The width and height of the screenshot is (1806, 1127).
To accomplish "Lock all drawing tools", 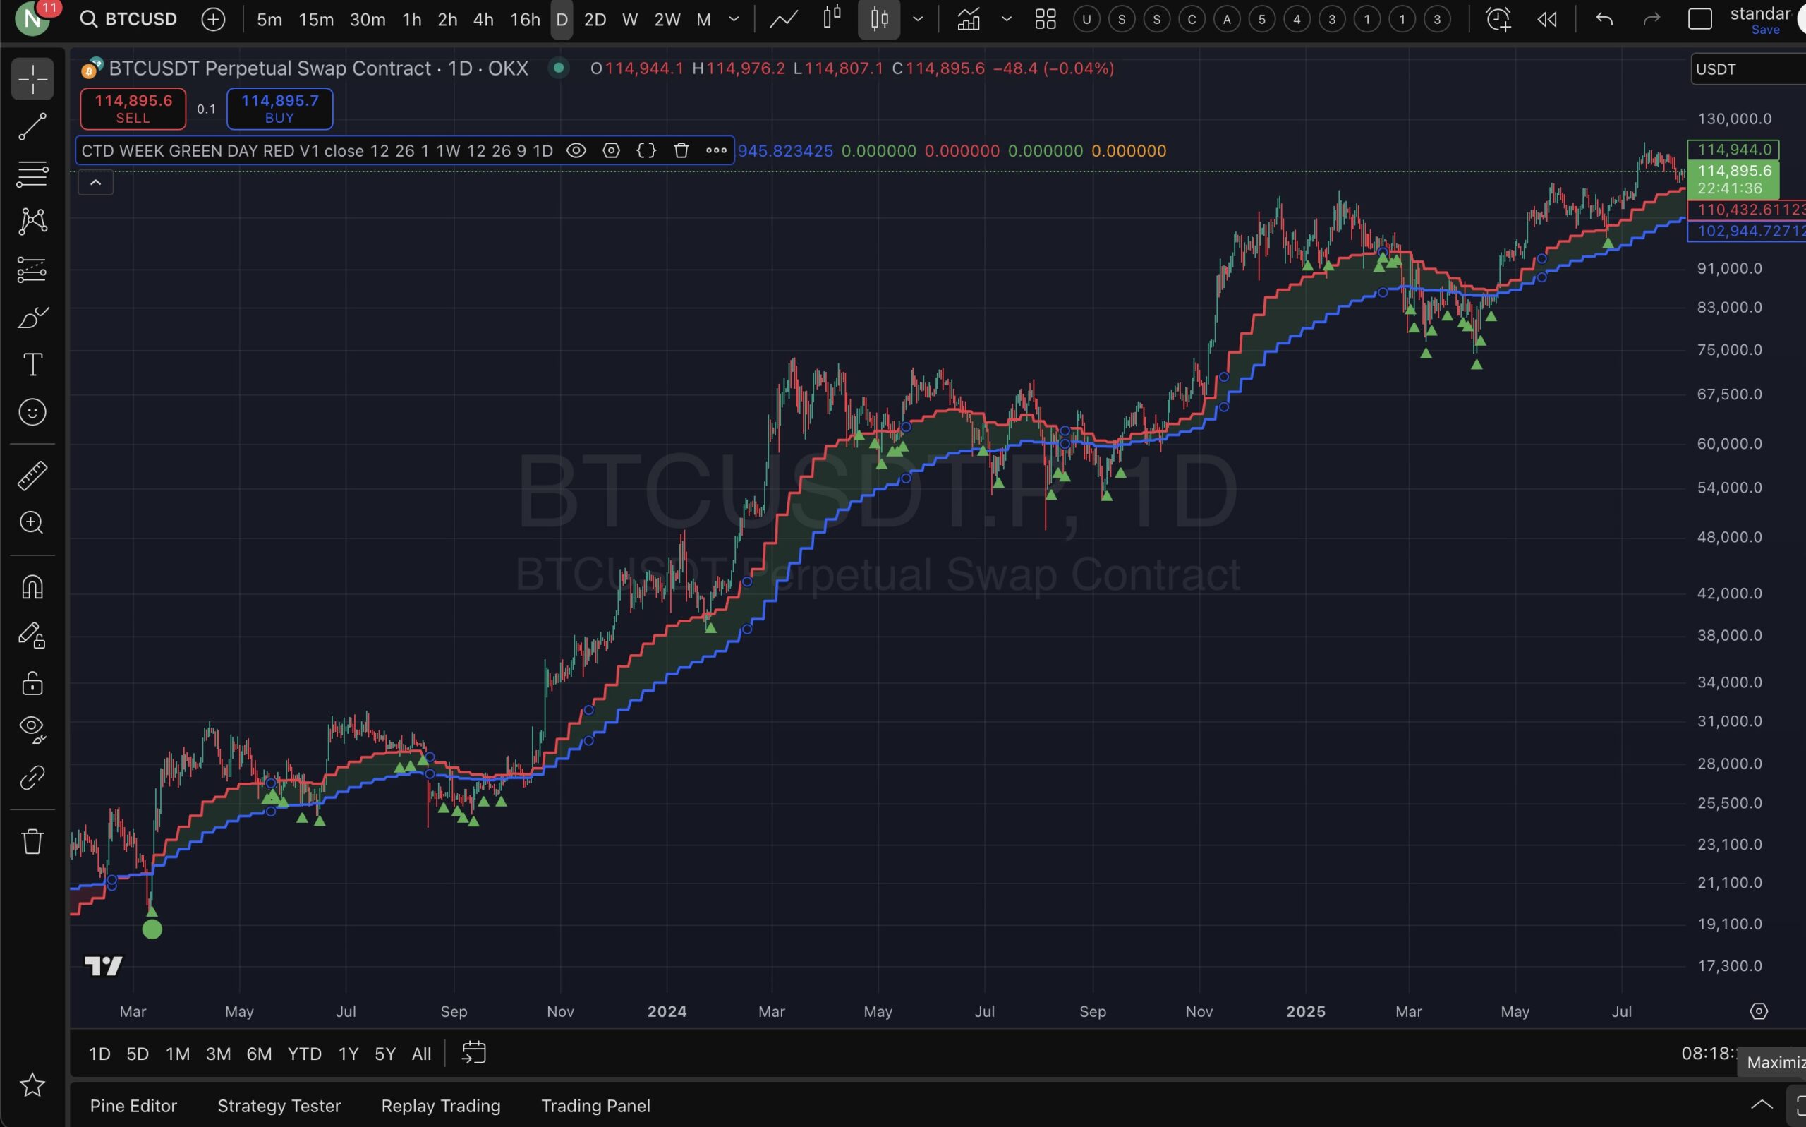I will (32, 684).
